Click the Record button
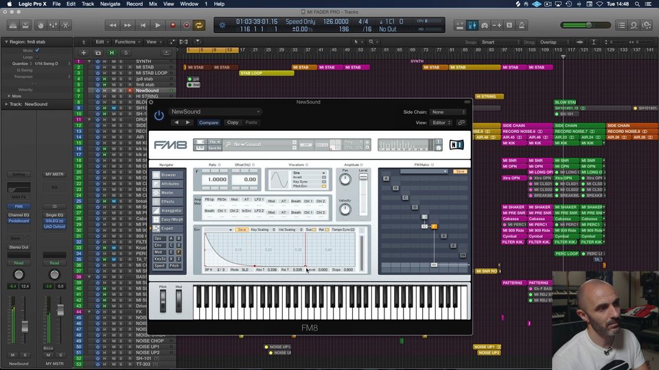The height and width of the screenshot is (370, 659). pyautogui.click(x=172, y=25)
